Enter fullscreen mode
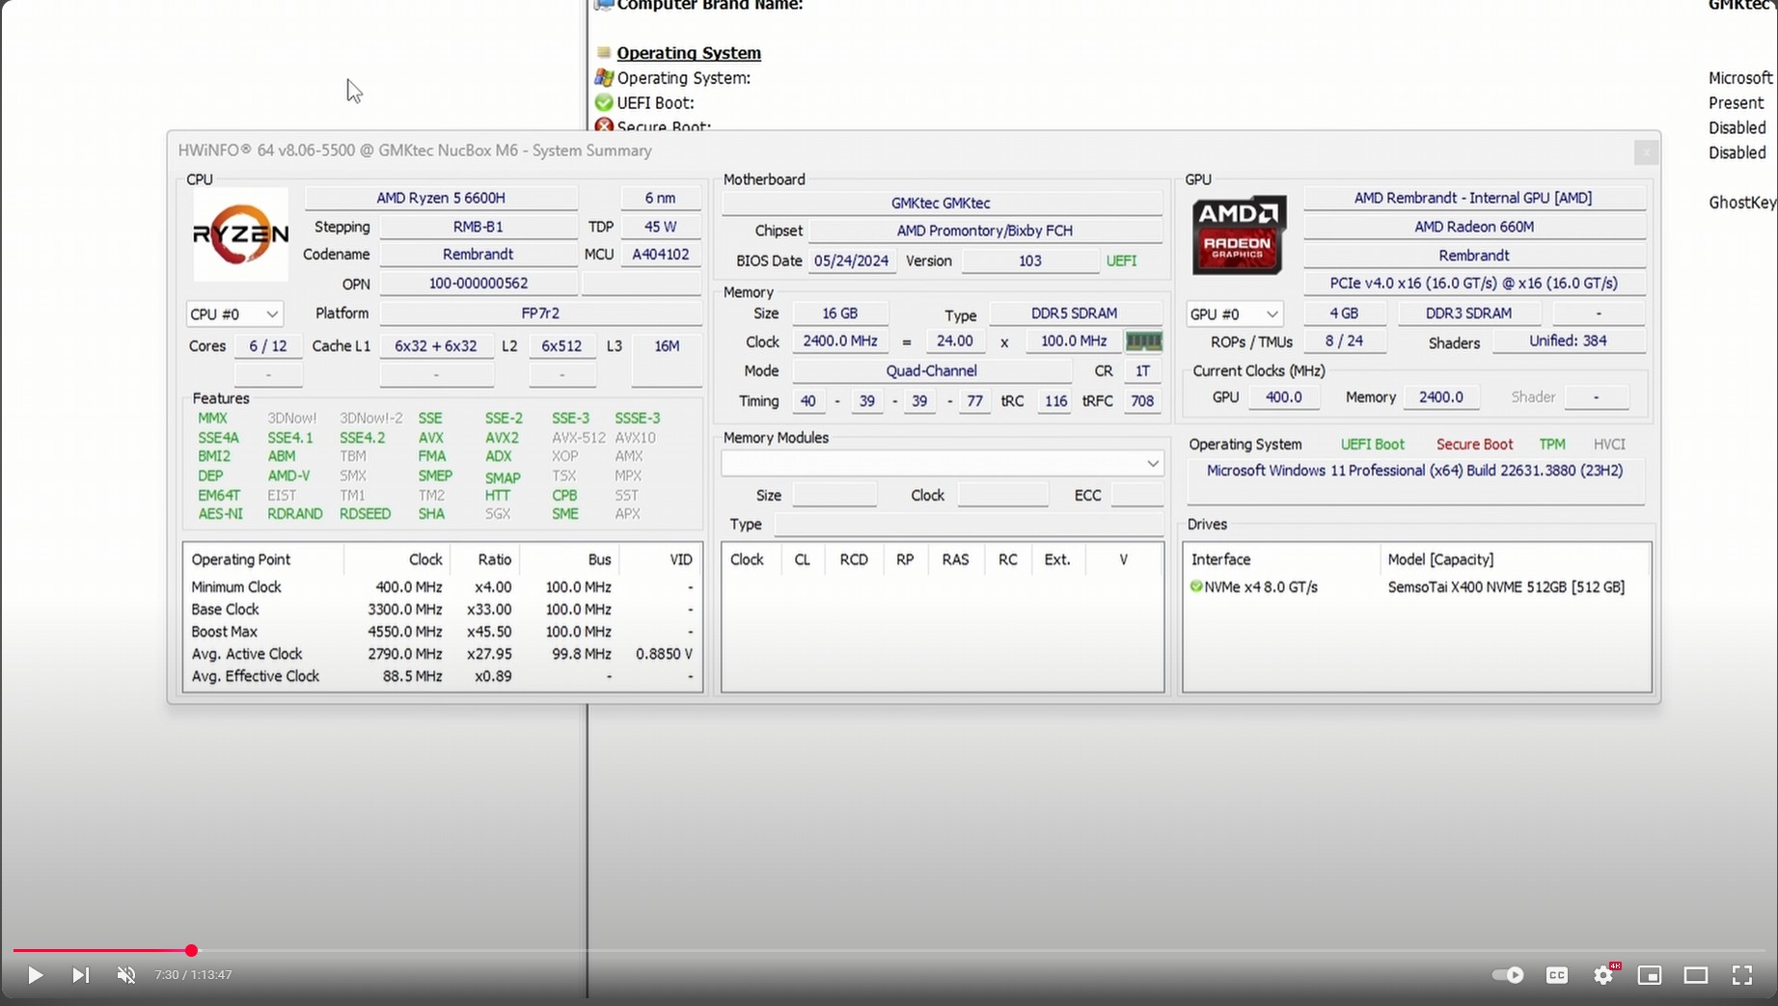This screenshot has height=1006, width=1778. [1742, 975]
